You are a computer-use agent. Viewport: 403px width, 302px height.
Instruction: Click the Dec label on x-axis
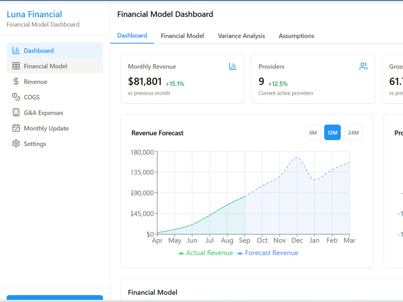click(297, 240)
